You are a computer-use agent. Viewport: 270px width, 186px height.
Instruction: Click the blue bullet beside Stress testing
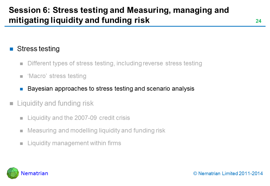(11, 49)
